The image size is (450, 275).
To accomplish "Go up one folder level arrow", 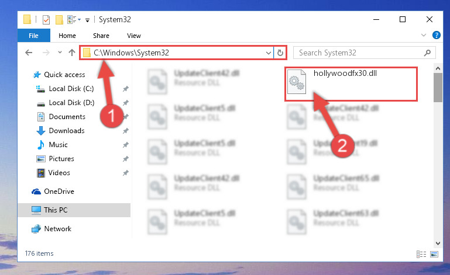I will coord(72,53).
